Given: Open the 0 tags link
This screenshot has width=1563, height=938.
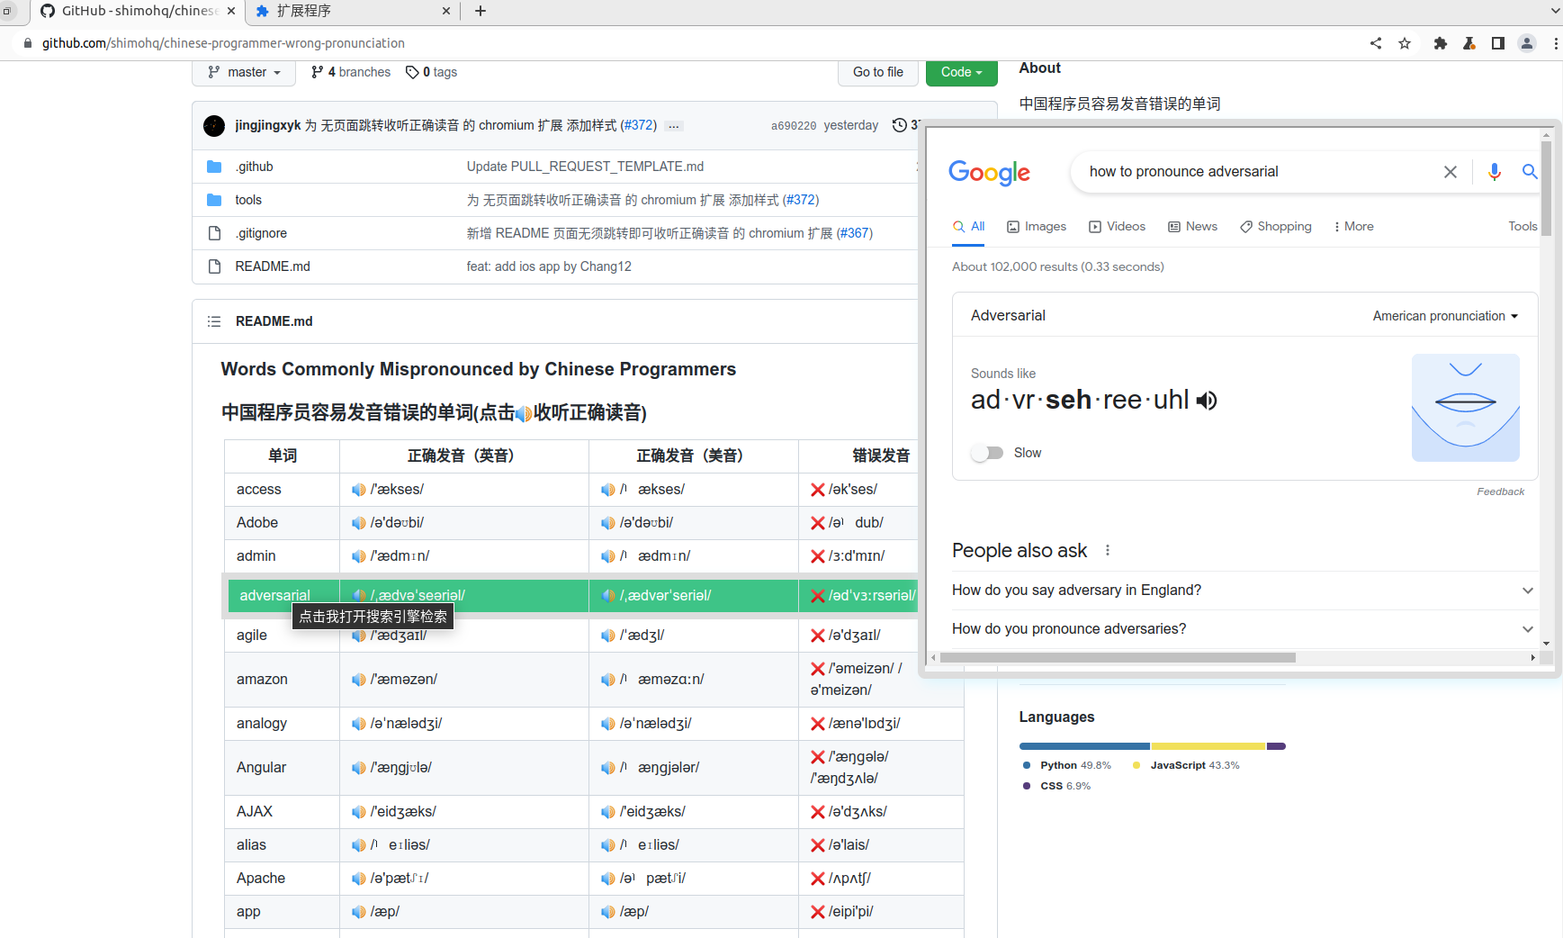Looking at the screenshot, I should tap(432, 72).
